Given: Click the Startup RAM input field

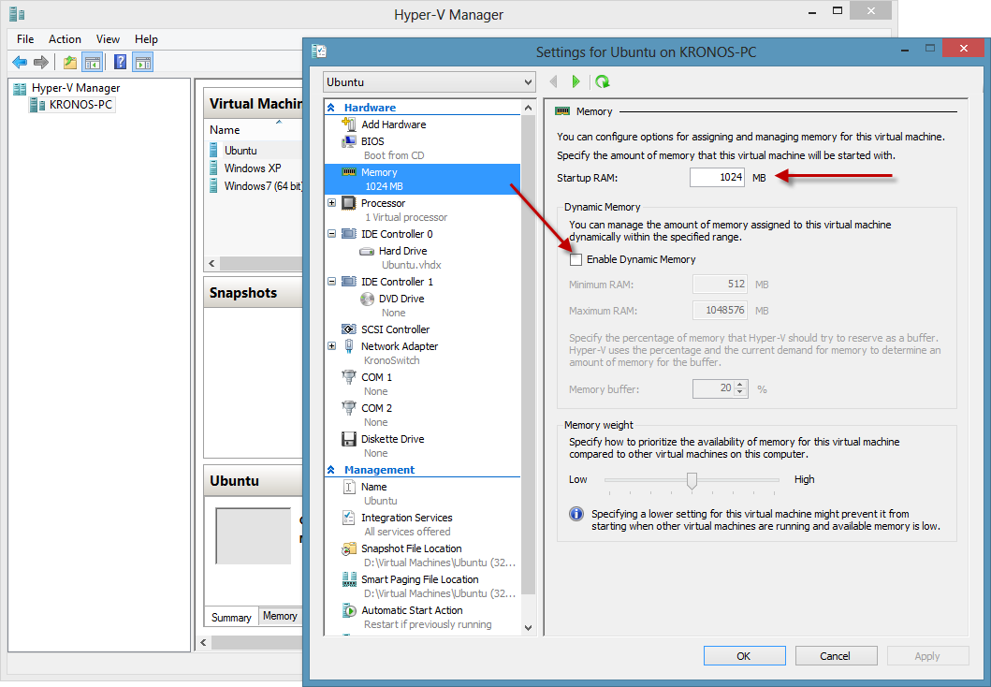Looking at the screenshot, I should coord(717,178).
